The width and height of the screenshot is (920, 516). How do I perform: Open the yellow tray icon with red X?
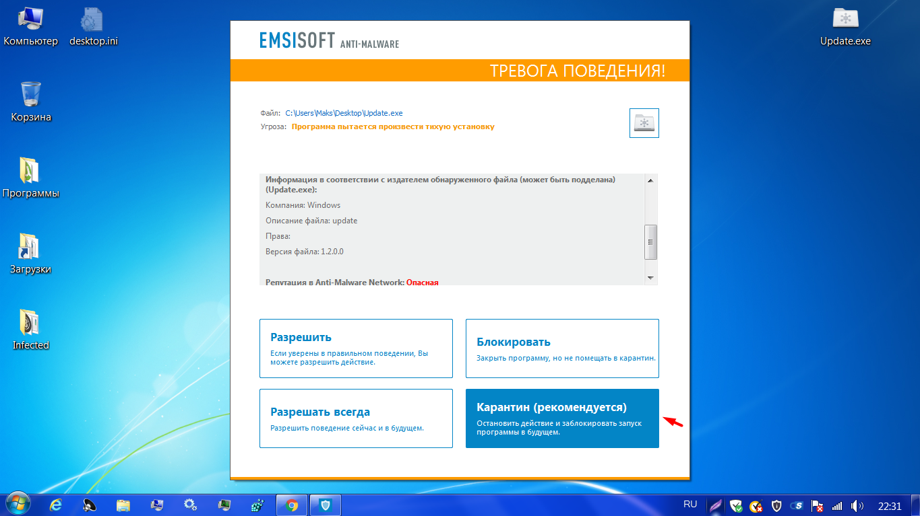pos(756,505)
